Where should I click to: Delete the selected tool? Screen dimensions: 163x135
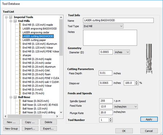pos(49,122)
